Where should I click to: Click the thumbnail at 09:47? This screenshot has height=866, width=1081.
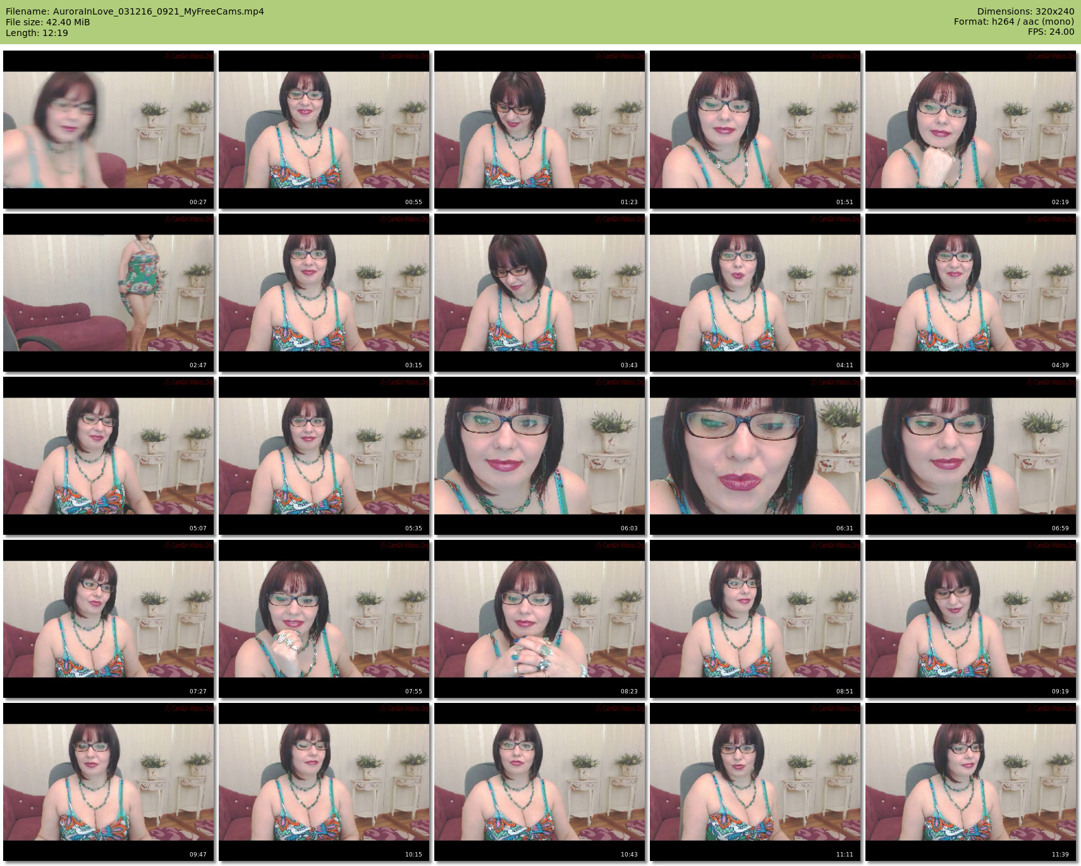(109, 782)
